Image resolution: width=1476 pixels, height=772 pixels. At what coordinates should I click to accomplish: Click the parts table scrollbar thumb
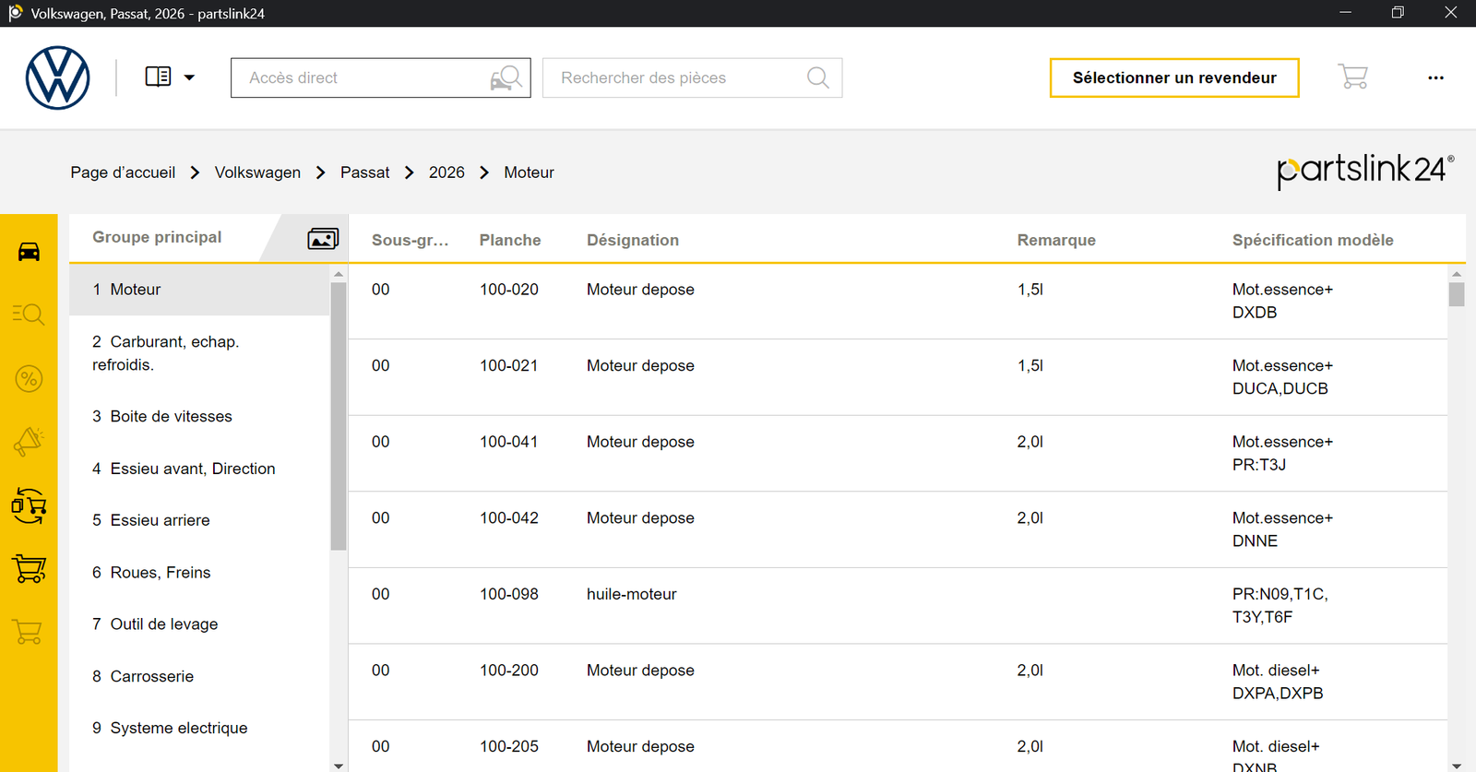tap(1457, 294)
